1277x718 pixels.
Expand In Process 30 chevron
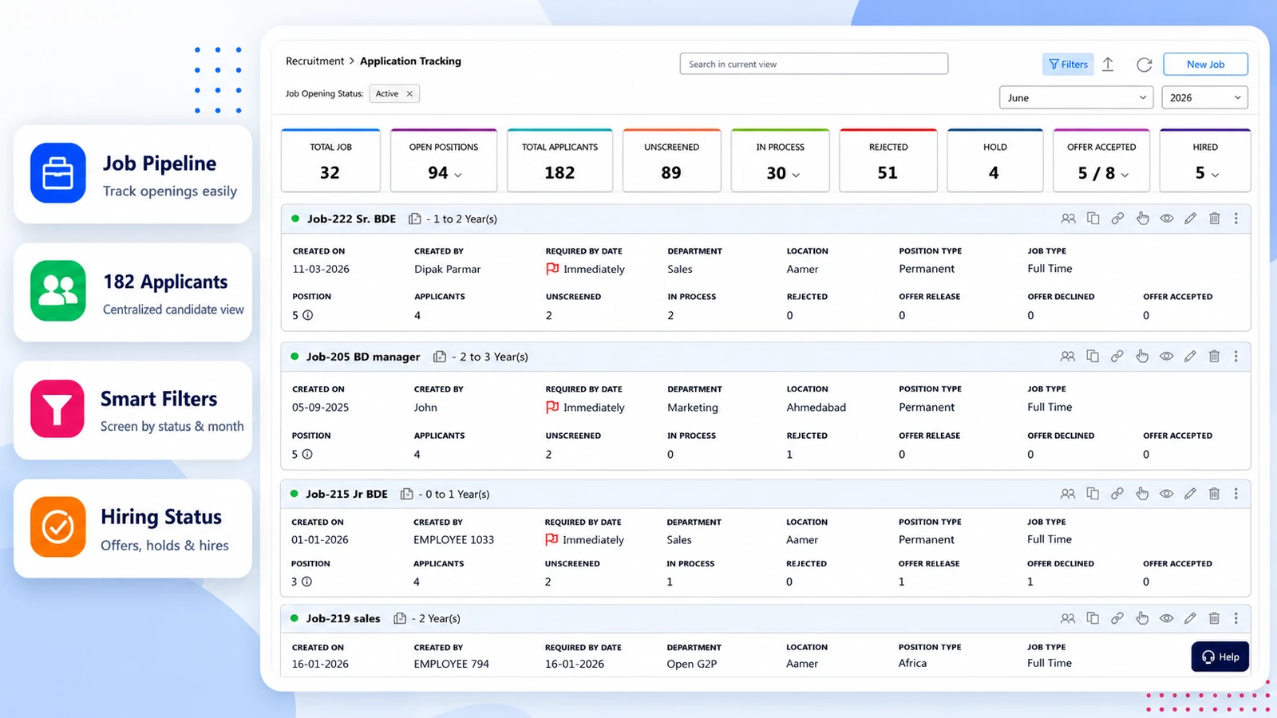(796, 175)
